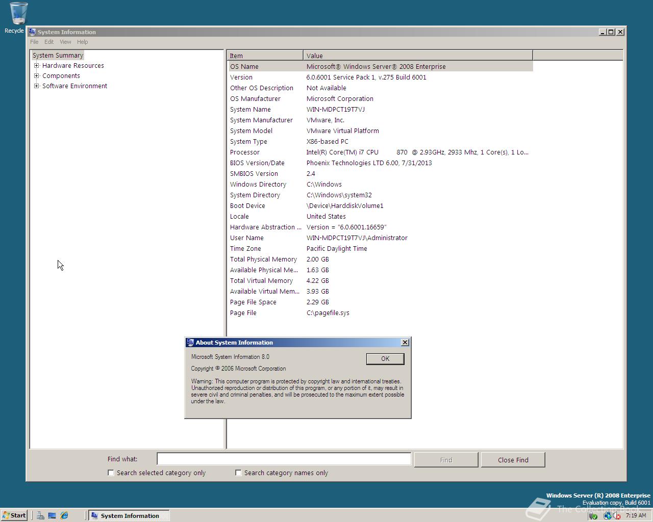Image resolution: width=653 pixels, height=522 pixels.
Task: Click the Value column header
Action: pyautogui.click(x=418, y=56)
